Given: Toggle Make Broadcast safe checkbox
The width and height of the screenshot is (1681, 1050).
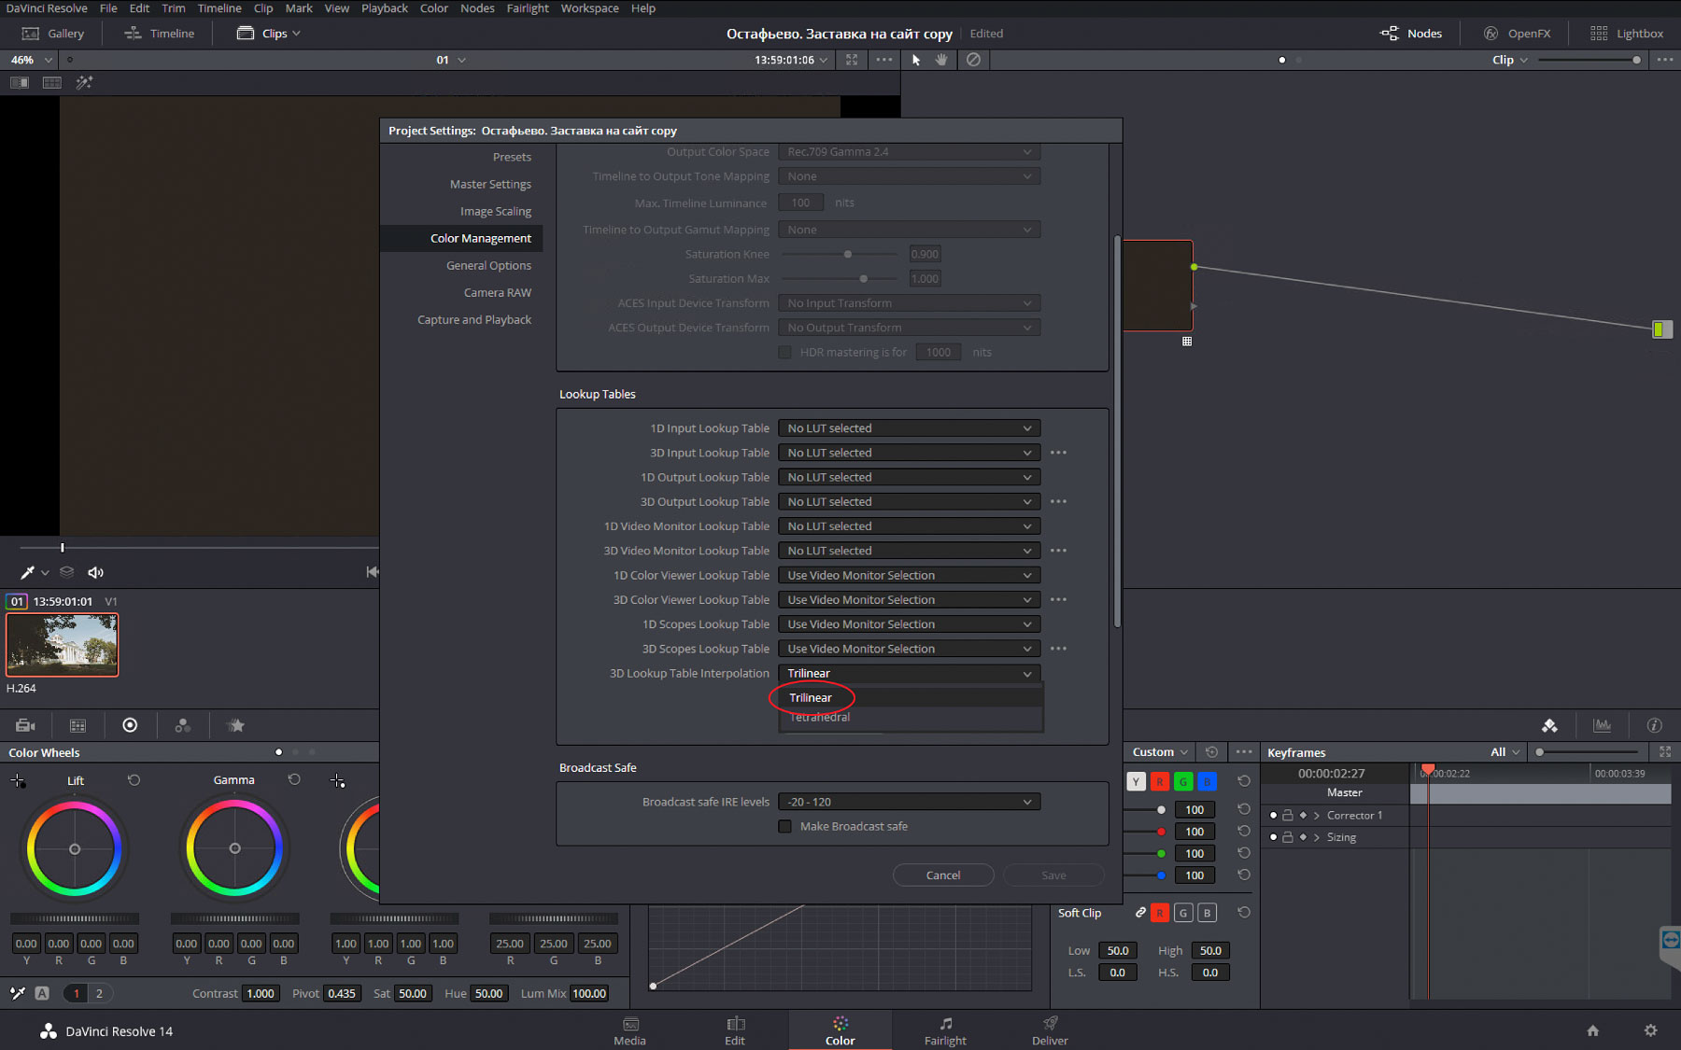Looking at the screenshot, I should tap(784, 826).
